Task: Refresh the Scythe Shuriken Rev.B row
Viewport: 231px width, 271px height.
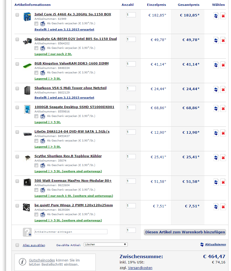Action: point(216,158)
